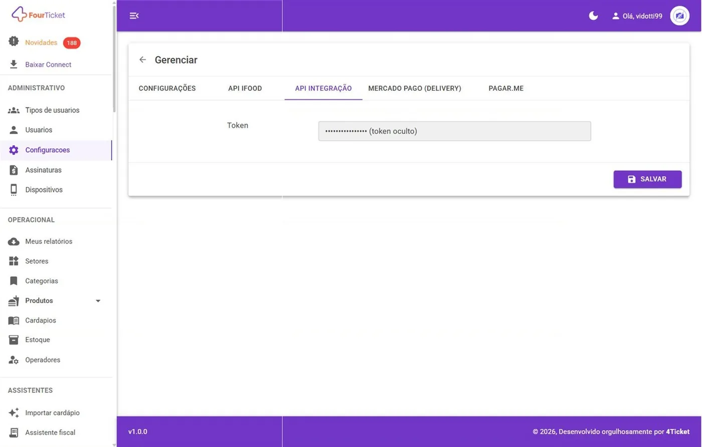The width and height of the screenshot is (702, 447).
Task: Open Novidades via its badge icon
Action: pos(14,42)
